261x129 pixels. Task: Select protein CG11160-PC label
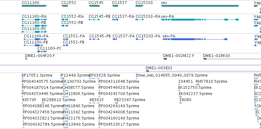pos(49,48)
